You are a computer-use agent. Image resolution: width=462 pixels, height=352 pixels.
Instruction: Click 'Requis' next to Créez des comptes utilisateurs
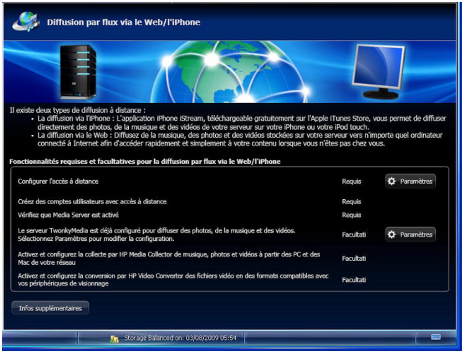(x=352, y=202)
